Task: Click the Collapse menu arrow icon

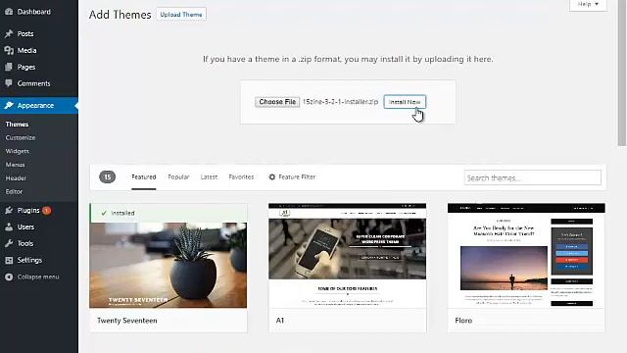Action: point(9,277)
